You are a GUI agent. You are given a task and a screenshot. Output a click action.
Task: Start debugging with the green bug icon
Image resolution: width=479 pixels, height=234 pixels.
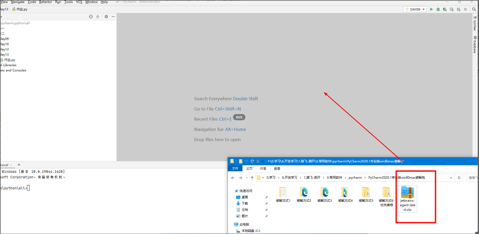pos(438,9)
